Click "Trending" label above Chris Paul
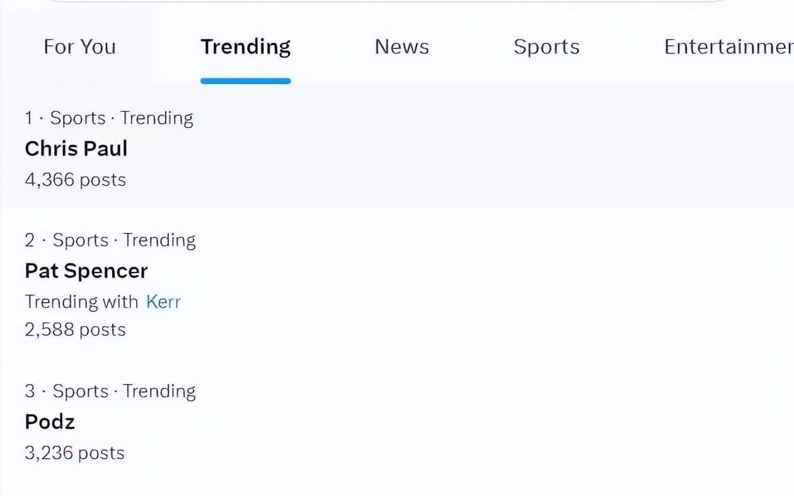The width and height of the screenshot is (794, 496). 156,118
